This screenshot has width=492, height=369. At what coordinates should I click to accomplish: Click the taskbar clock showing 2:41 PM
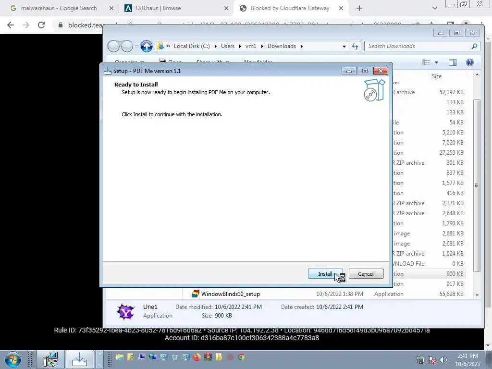pyautogui.click(x=467, y=360)
